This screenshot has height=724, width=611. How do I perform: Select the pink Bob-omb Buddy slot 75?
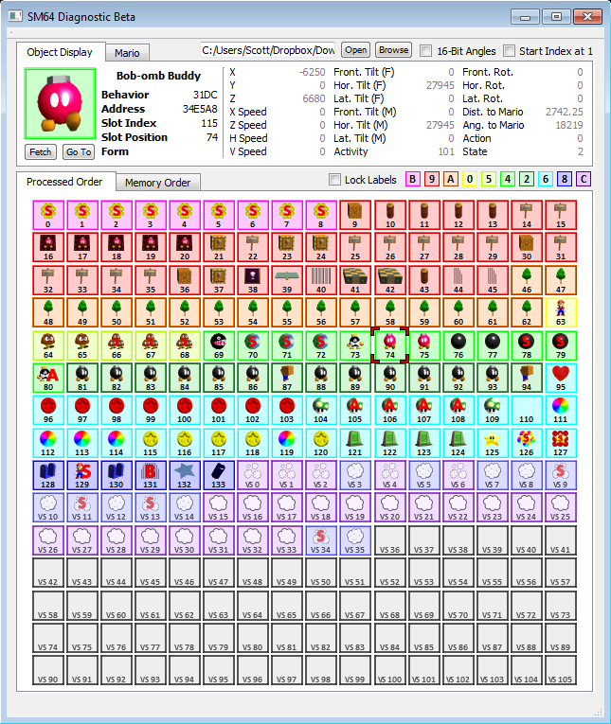click(x=424, y=345)
